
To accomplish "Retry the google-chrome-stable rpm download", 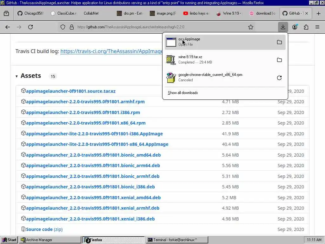I will pyautogui.click(x=279, y=78).
